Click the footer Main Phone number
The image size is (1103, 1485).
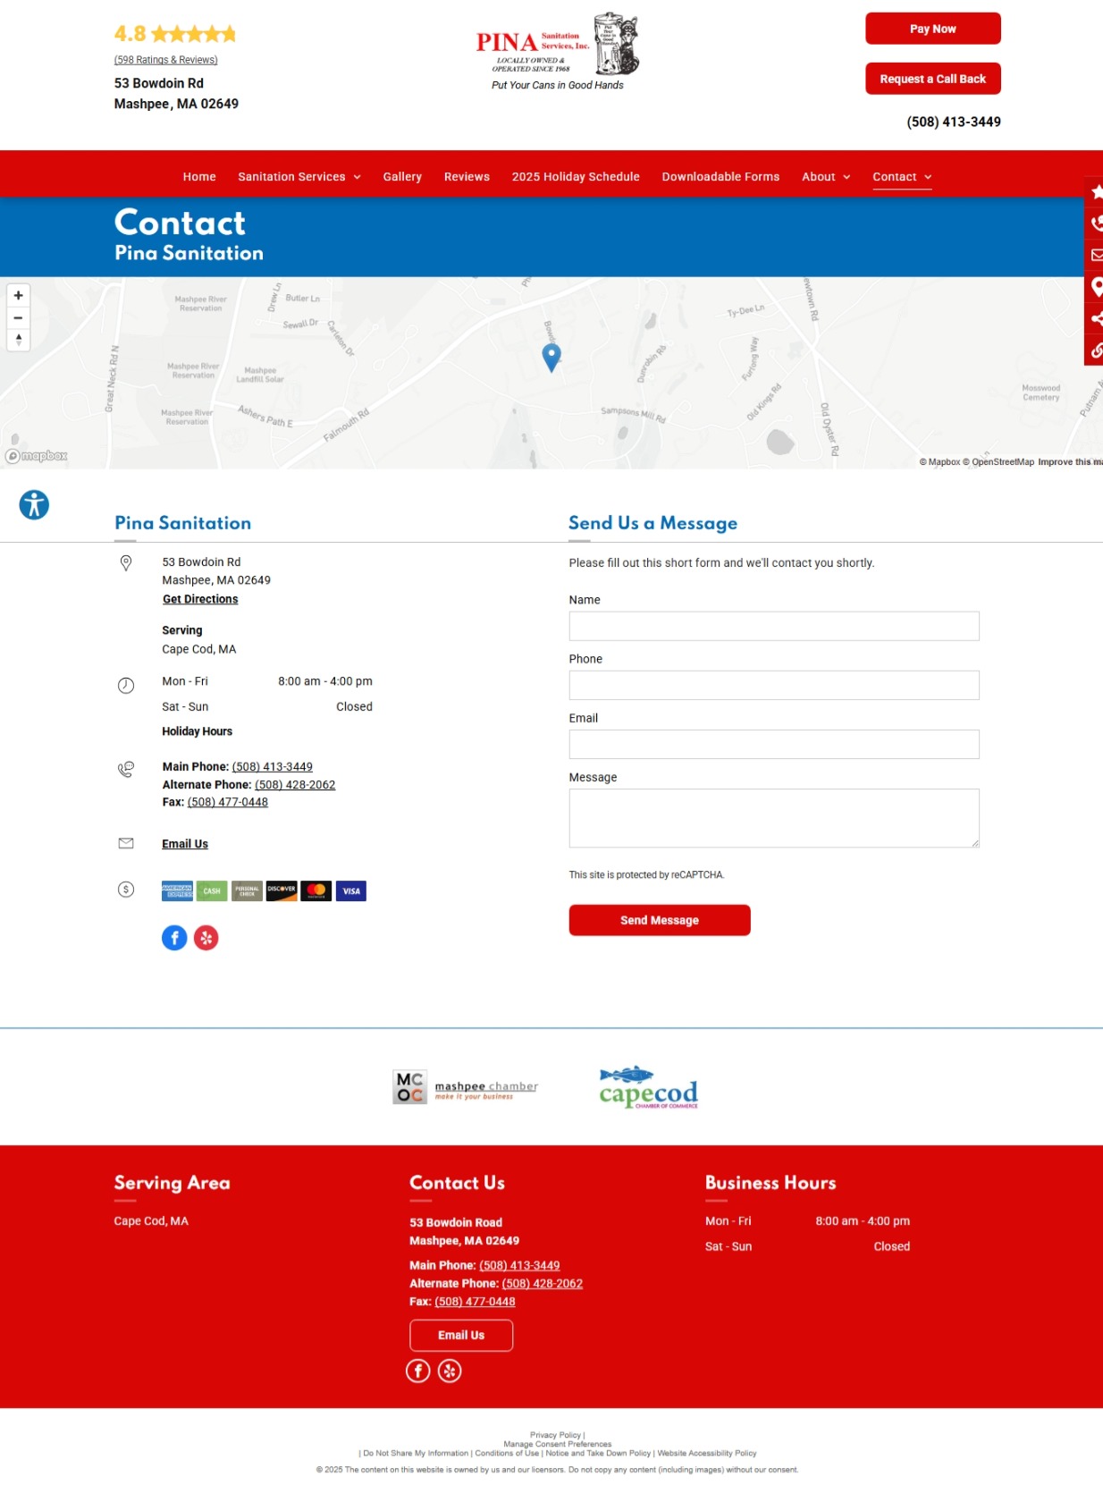(519, 1266)
